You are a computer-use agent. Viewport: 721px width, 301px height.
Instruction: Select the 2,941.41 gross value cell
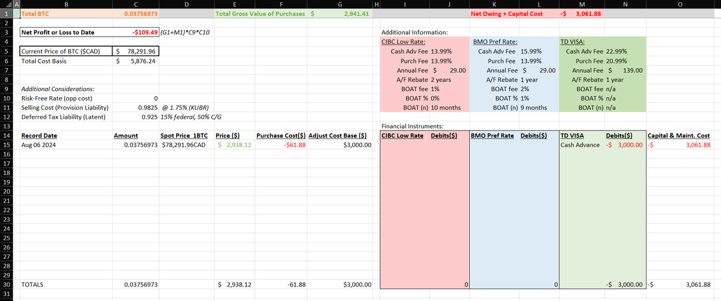(x=339, y=14)
